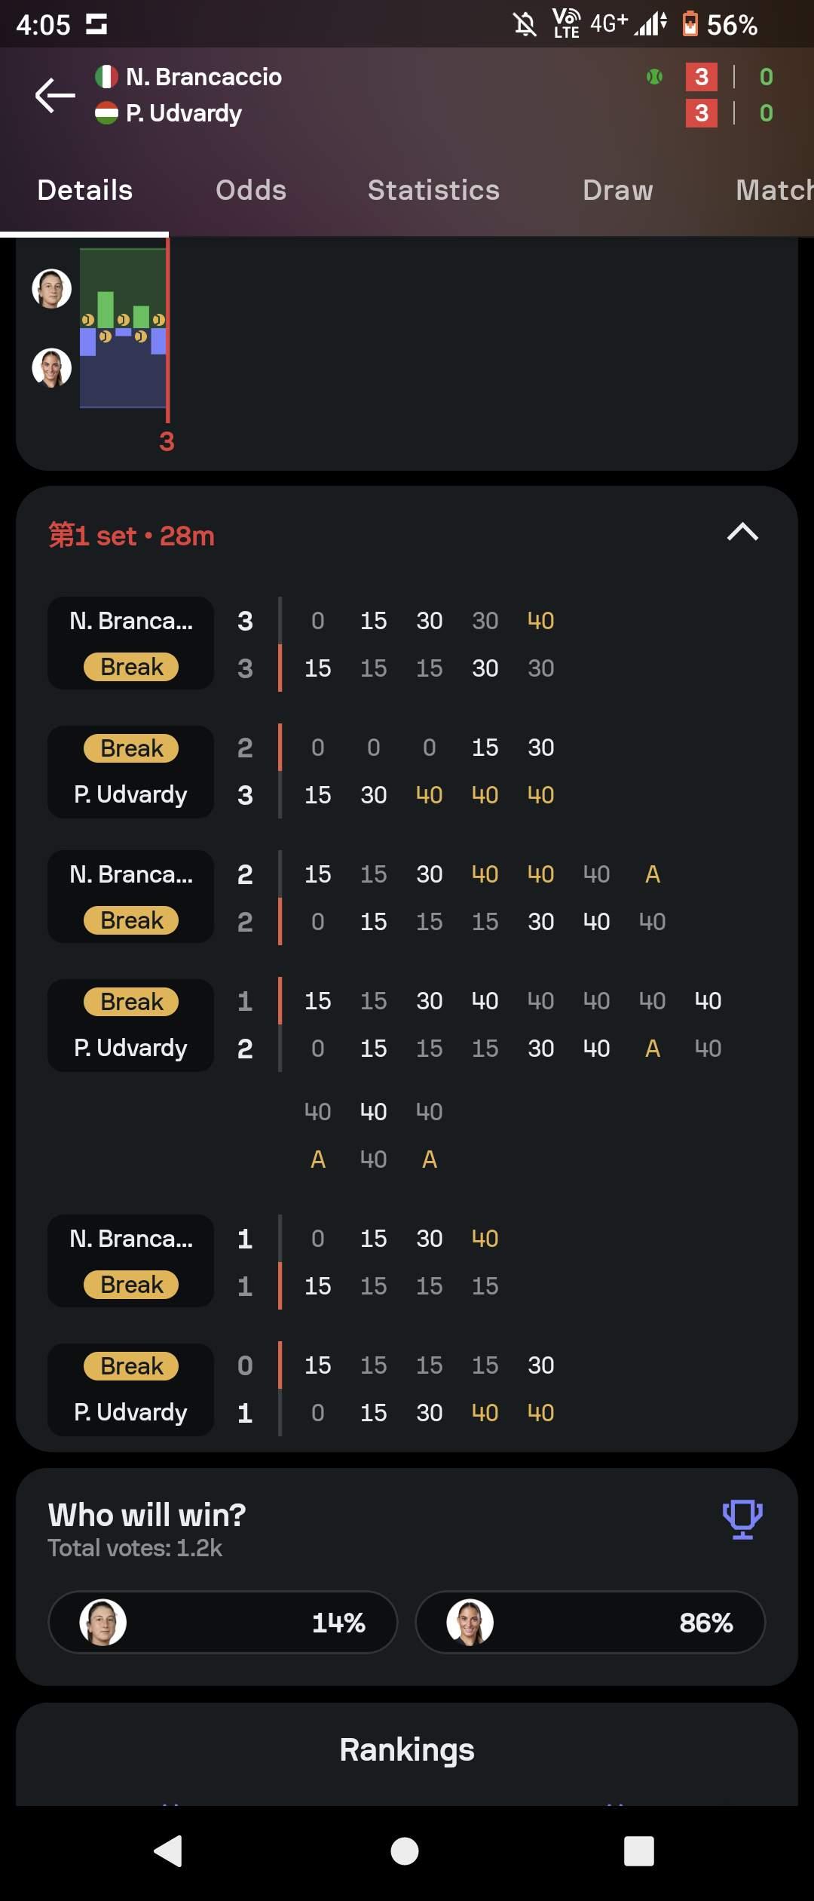Viewport: 814px width, 1901px height.
Task: Tap the Italian flag beside N. Brancaccio
Action: pyautogui.click(x=106, y=76)
